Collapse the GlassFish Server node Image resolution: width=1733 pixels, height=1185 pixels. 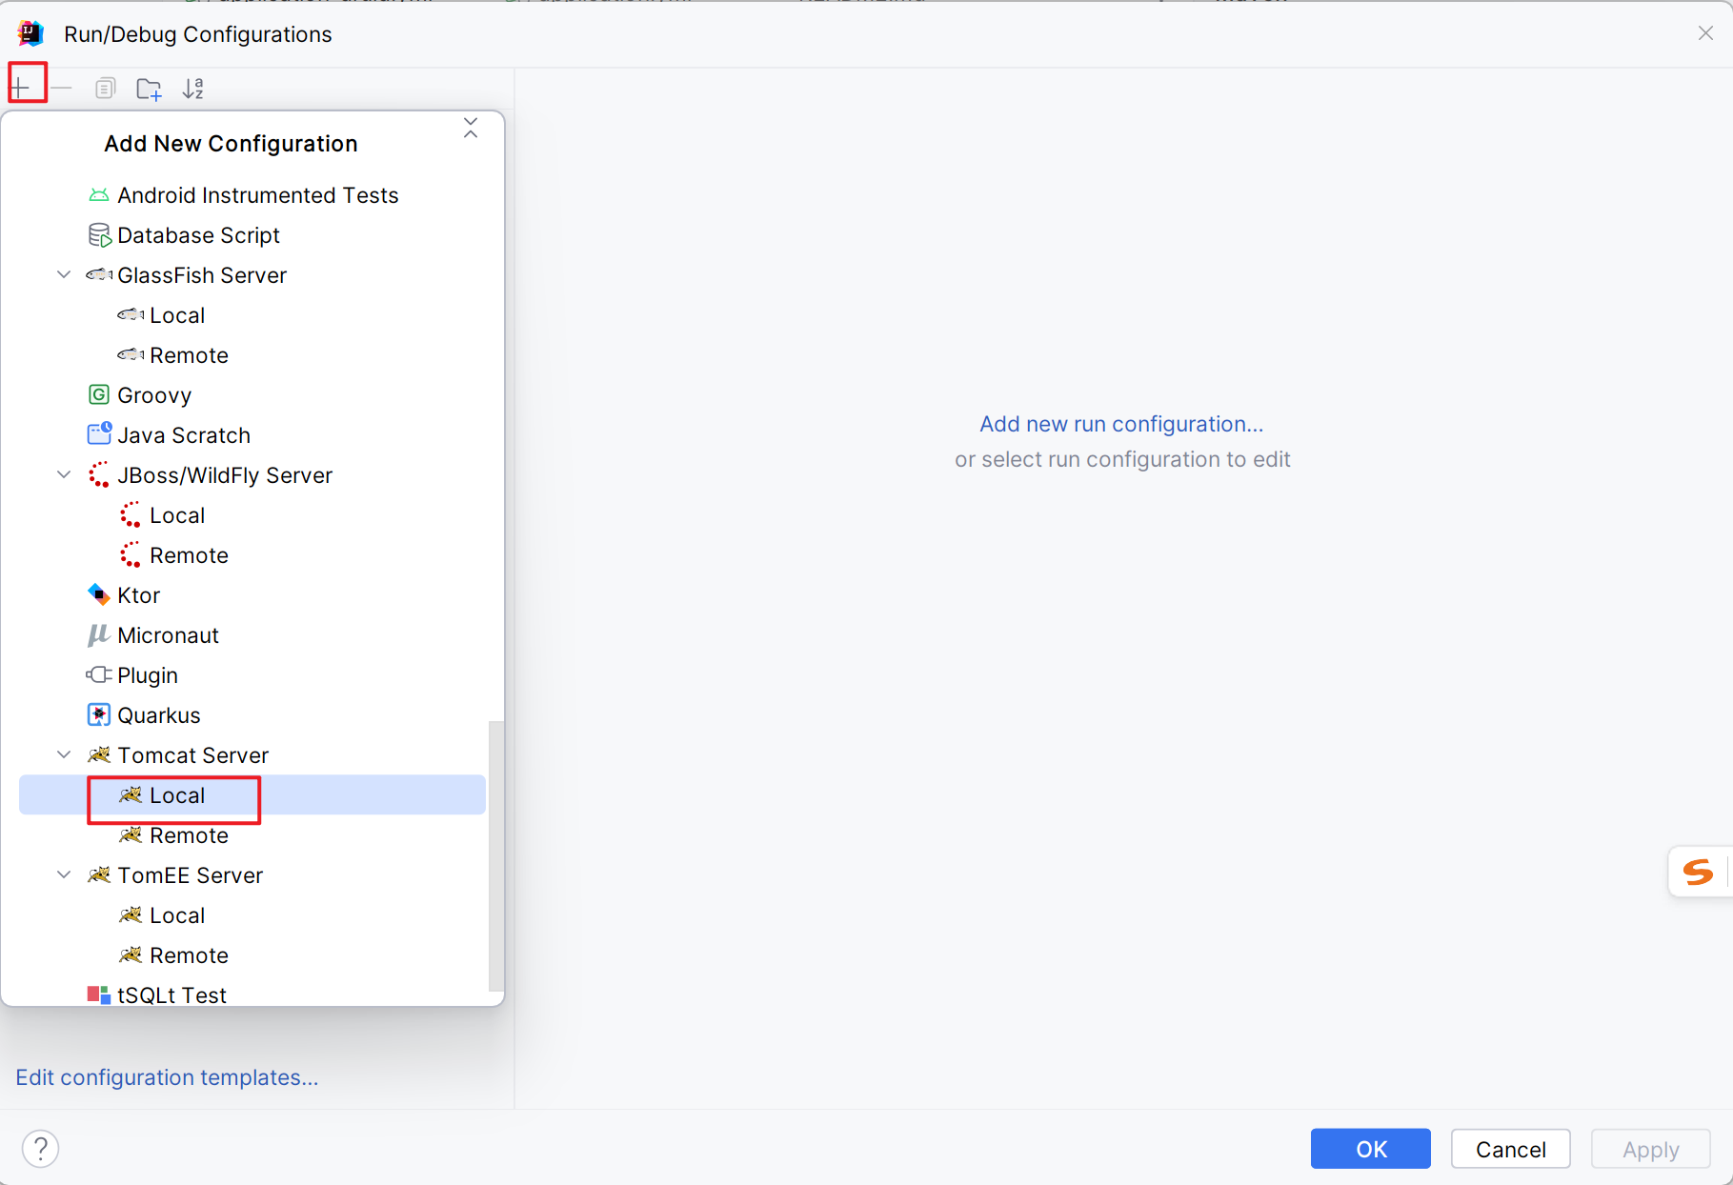tap(64, 275)
